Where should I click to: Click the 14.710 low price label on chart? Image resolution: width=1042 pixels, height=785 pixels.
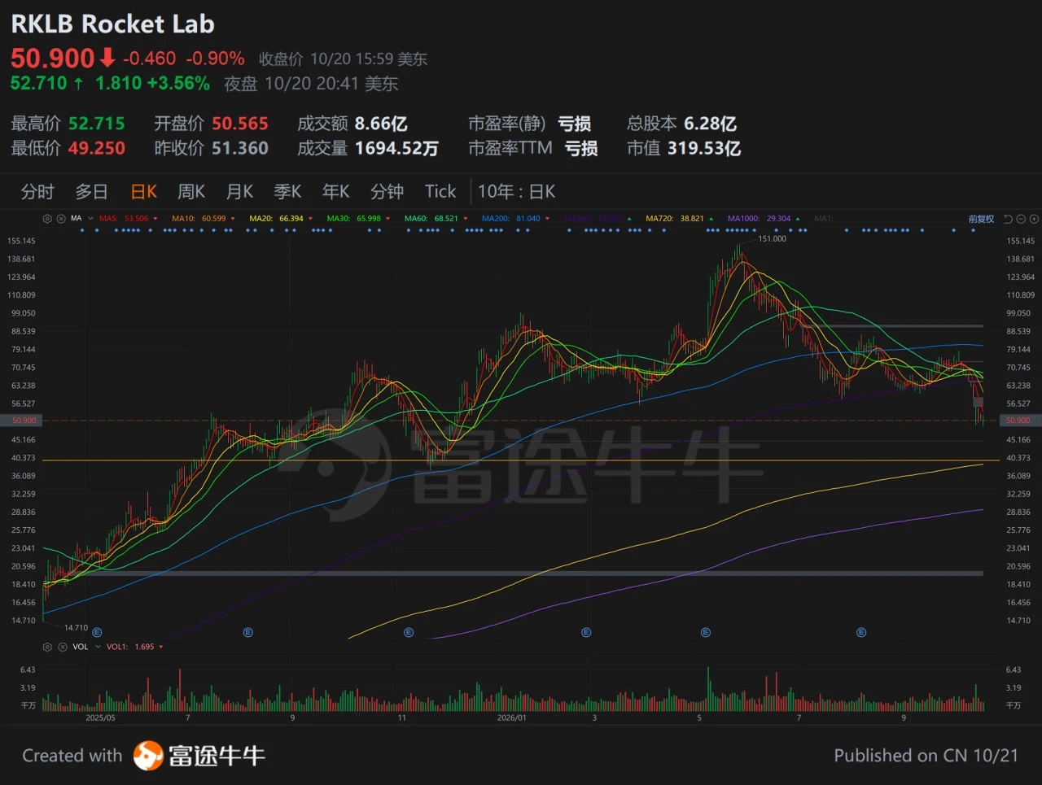point(76,628)
